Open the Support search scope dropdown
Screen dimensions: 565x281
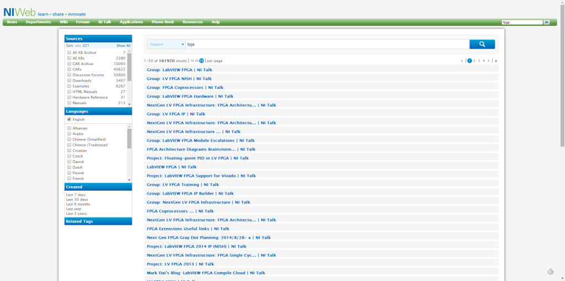(166, 44)
